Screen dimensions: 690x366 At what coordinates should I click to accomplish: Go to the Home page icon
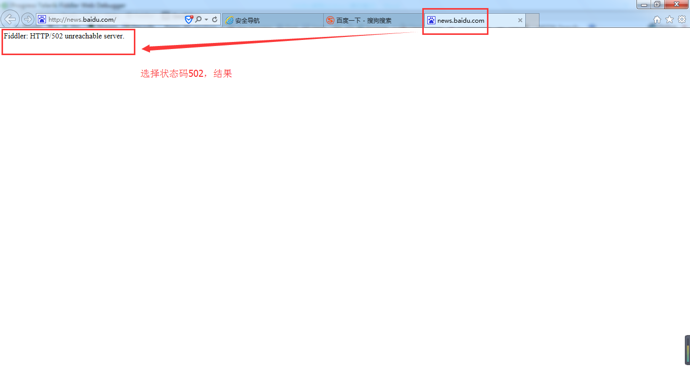657,20
